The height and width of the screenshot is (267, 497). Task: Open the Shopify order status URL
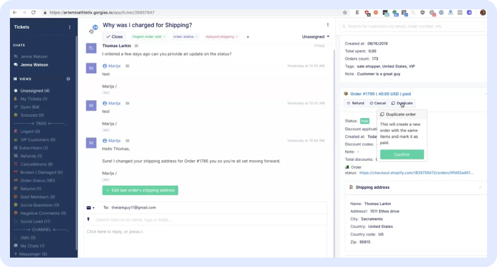pyautogui.click(x=416, y=173)
